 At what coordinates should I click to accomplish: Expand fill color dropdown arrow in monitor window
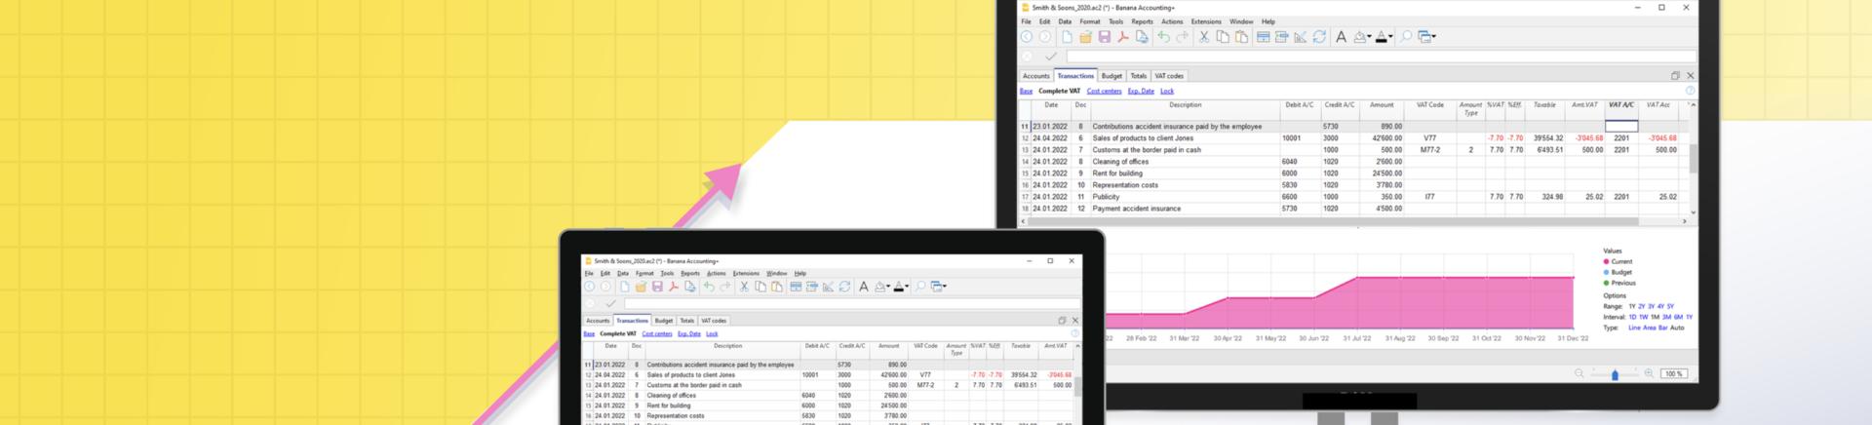(x=1369, y=38)
